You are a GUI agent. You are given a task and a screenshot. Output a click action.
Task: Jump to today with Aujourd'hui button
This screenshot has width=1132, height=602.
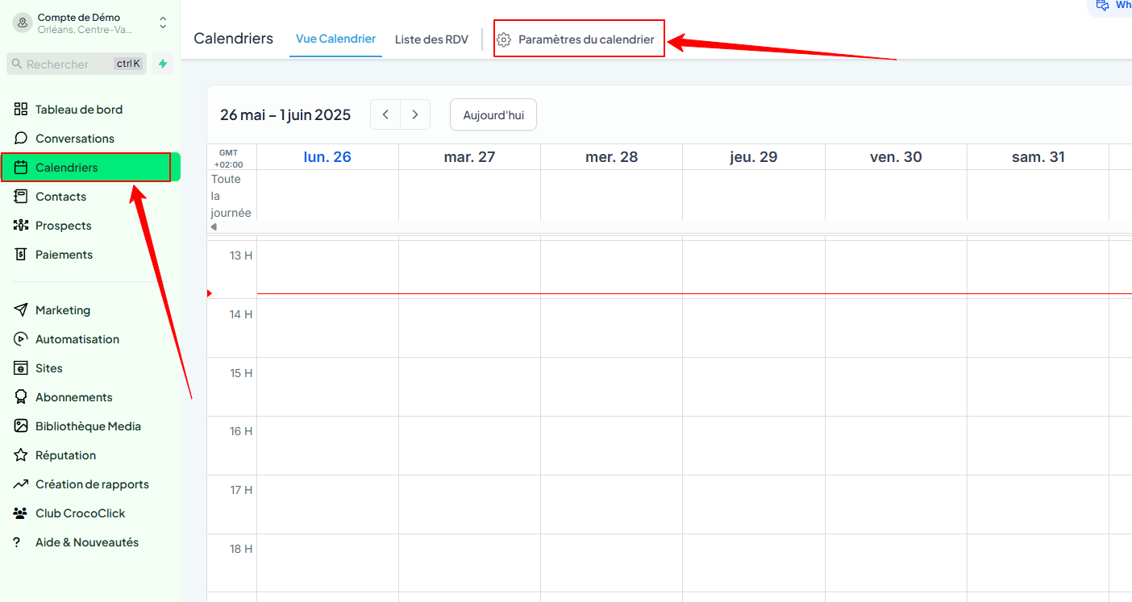(493, 114)
